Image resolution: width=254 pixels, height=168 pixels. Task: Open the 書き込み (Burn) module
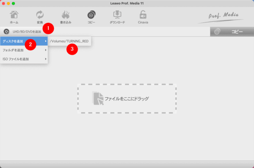(66, 17)
